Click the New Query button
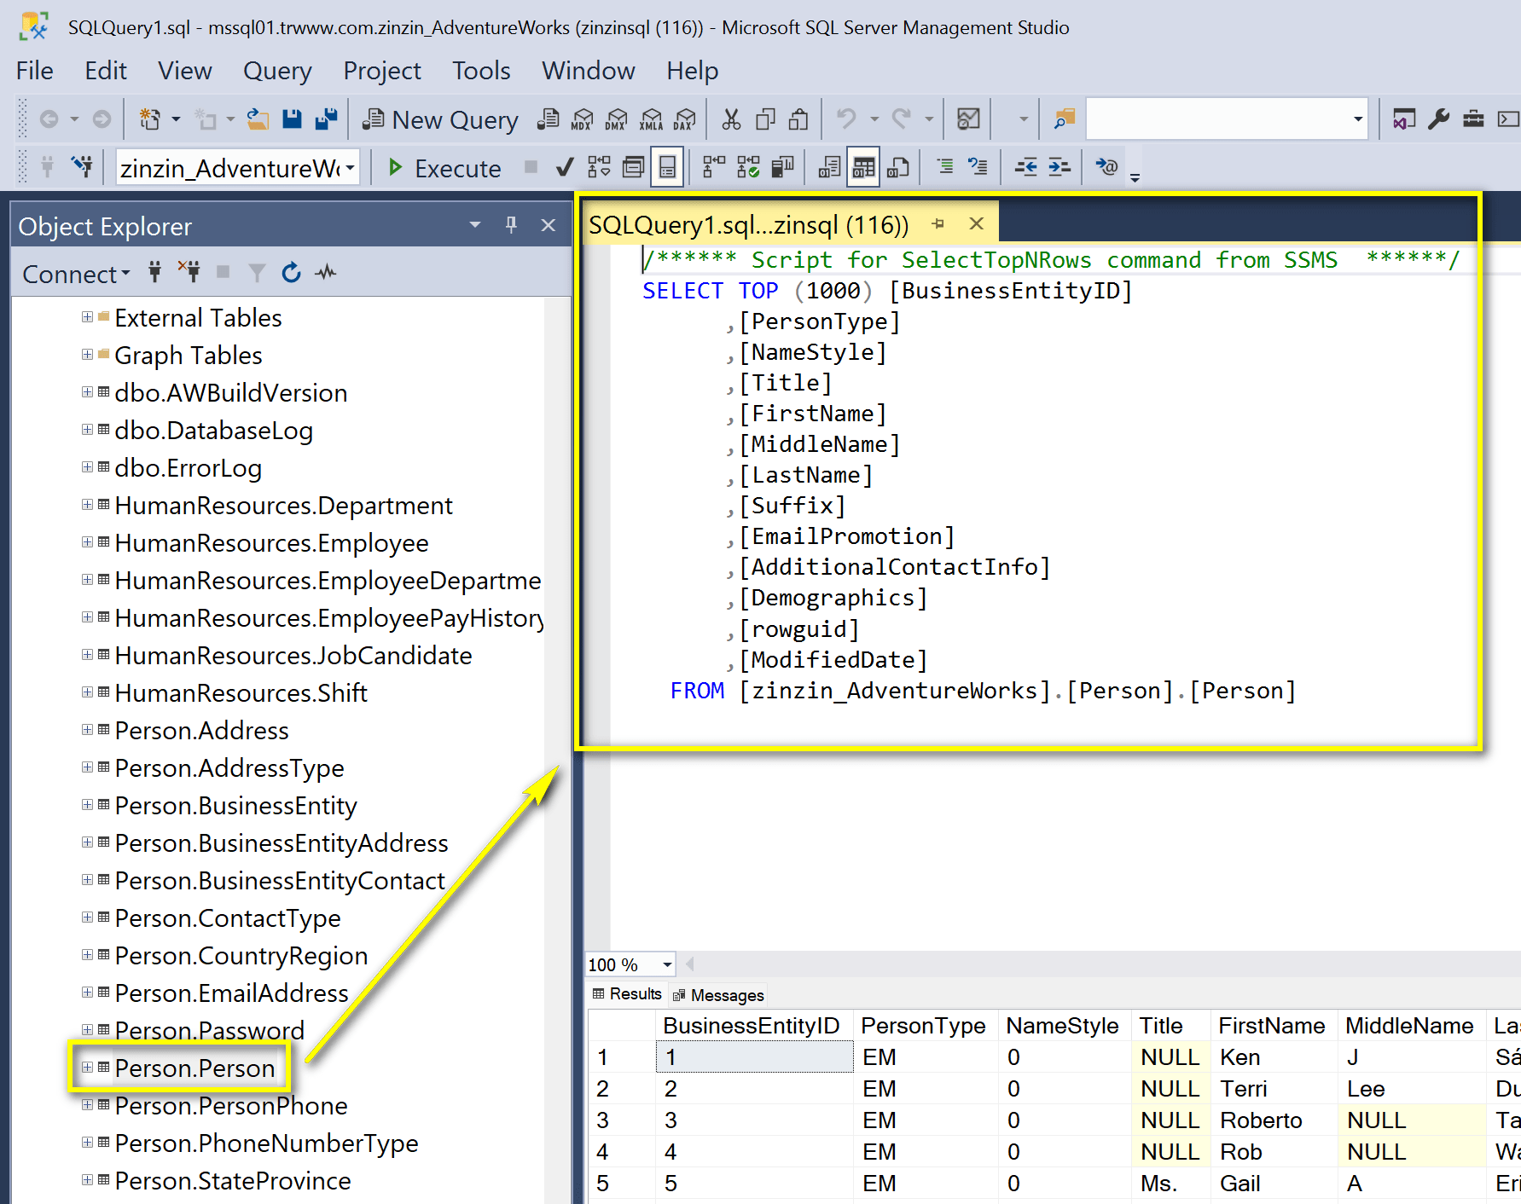Image resolution: width=1521 pixels, height=1204 pixels. [440, 120]
